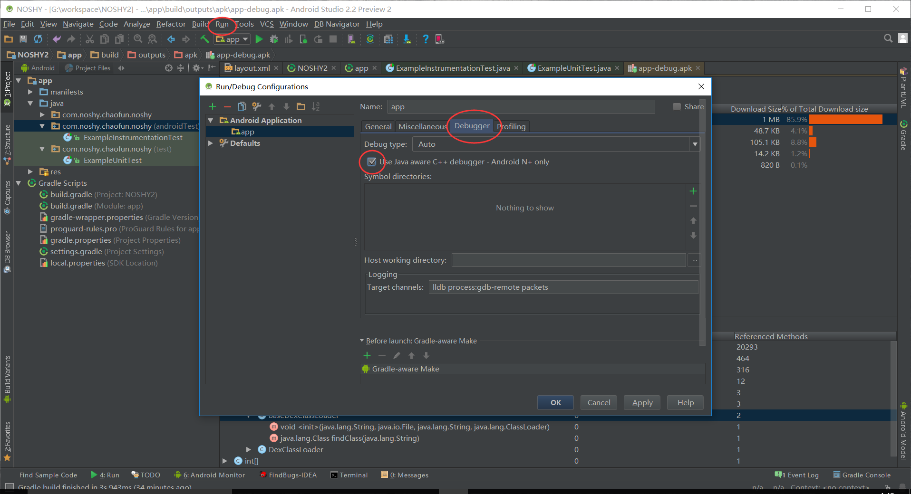Image resolution: width=911 pixels, height=494 pixels.
Task: Collapse the Android Application tree node
Action: [211, 120]
